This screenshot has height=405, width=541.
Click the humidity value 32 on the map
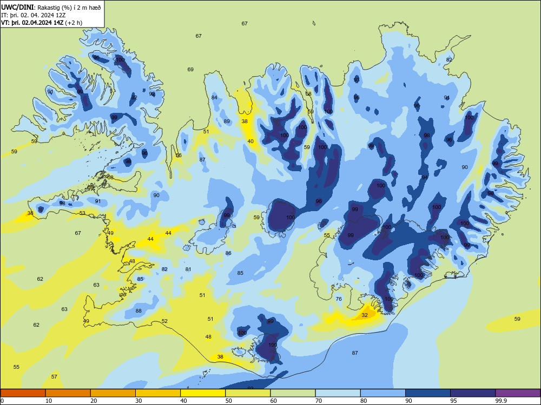tap(365, 315)
